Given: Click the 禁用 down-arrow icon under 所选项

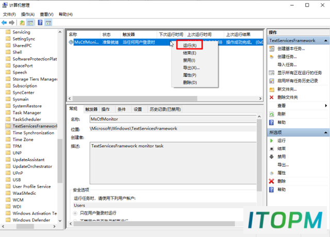Looking at the screenshot, I should coord(272,157).
